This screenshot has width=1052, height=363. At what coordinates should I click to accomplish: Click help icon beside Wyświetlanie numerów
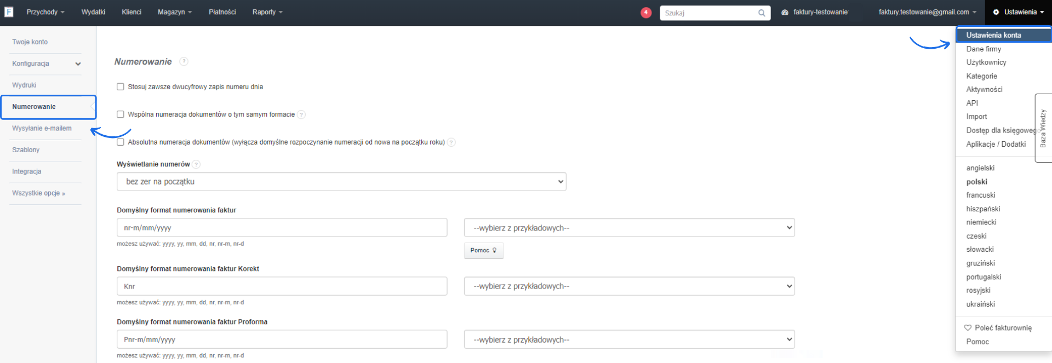coord(196,164)
